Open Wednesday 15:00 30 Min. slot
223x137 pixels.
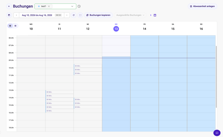tap(88, 107)
